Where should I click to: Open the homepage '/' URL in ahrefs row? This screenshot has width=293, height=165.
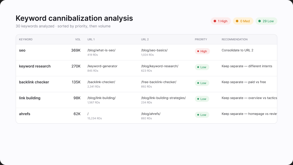tap(88, 114)
